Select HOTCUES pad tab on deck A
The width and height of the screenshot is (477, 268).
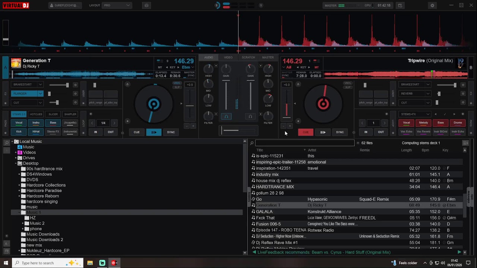click(x=36, y=114)
